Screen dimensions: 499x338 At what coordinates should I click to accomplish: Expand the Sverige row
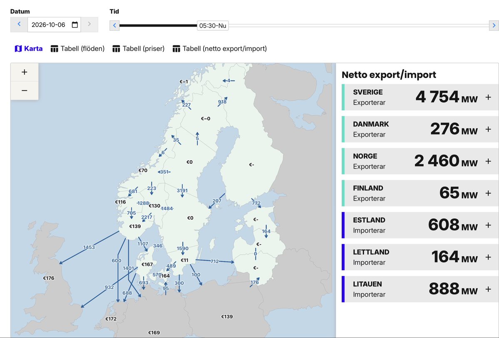(488, 97)
